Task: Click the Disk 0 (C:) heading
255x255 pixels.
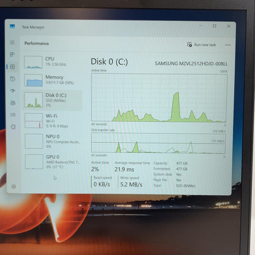Action: tap(109, 62)
